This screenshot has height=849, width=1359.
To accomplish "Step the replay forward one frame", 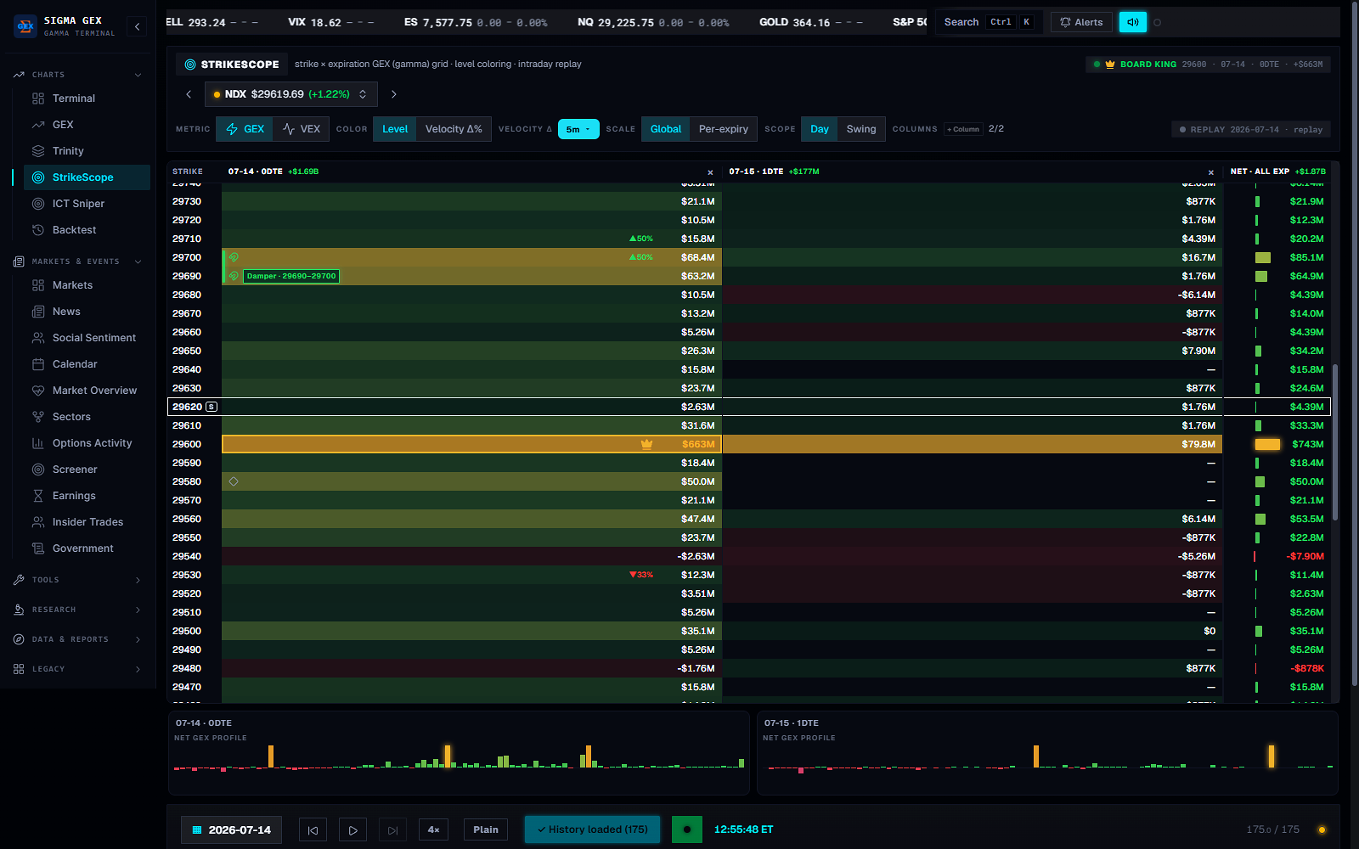I will (392, 830).
